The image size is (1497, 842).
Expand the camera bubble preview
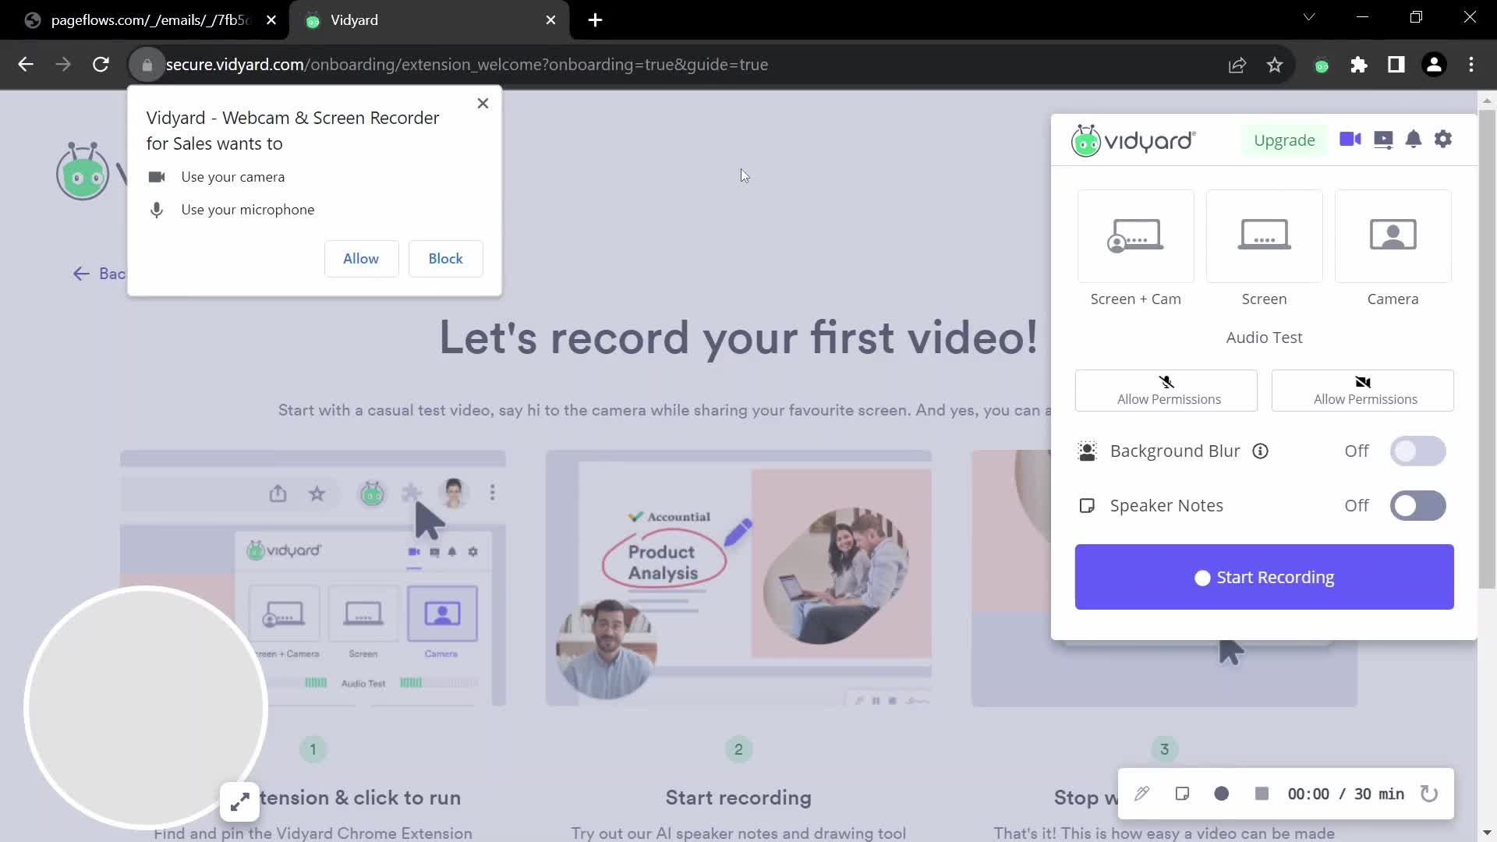[239, 801]
